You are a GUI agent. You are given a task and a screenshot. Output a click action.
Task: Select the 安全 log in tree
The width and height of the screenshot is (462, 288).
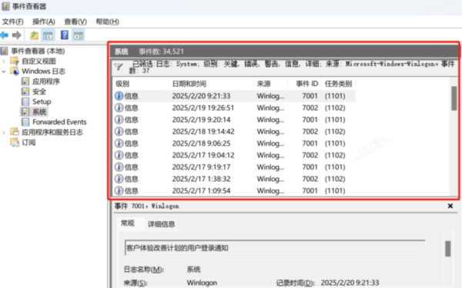click(x=39, y=91)
